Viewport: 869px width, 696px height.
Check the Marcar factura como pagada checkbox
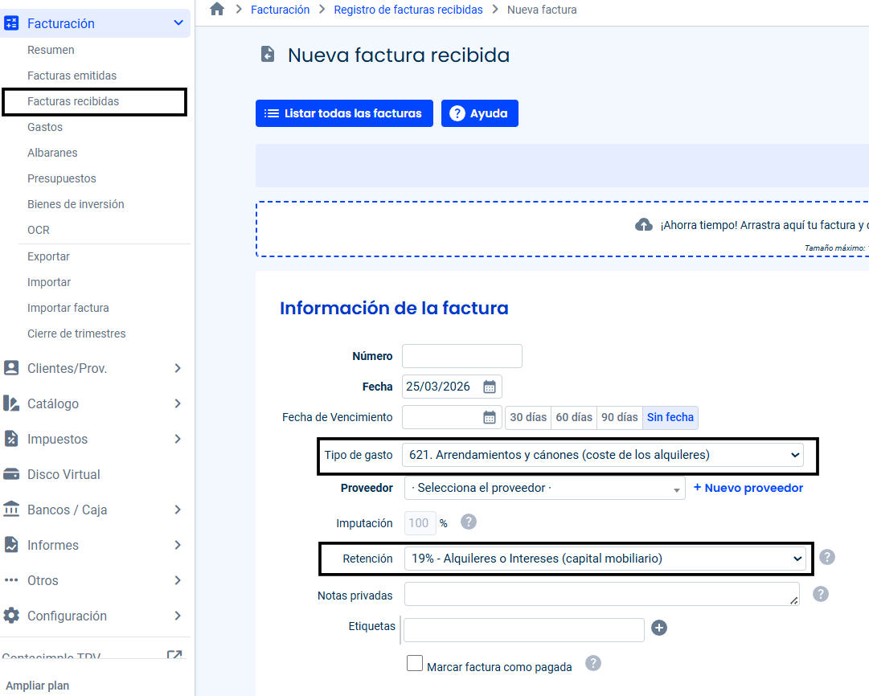(415, 664)
